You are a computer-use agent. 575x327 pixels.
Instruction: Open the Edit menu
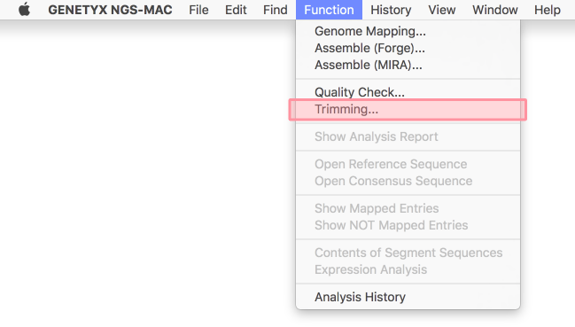pyautogui.click(x=236, y=10)
